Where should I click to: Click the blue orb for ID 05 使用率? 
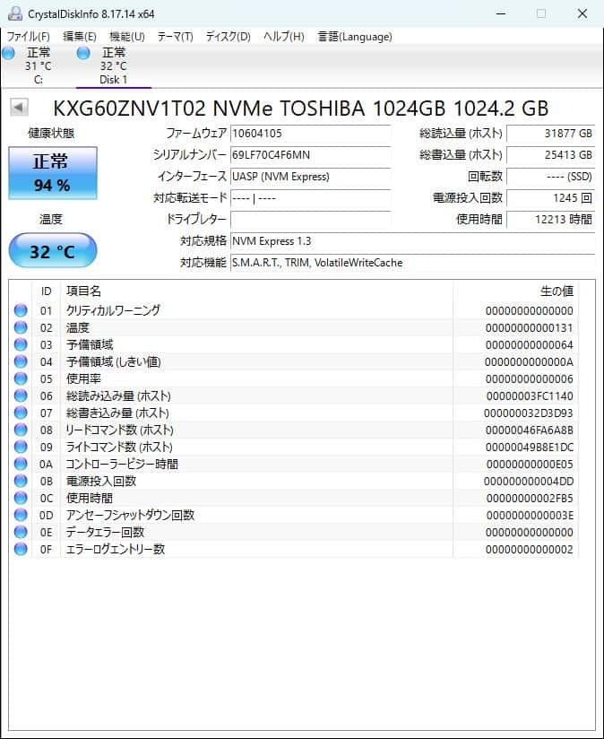[21, 378]
